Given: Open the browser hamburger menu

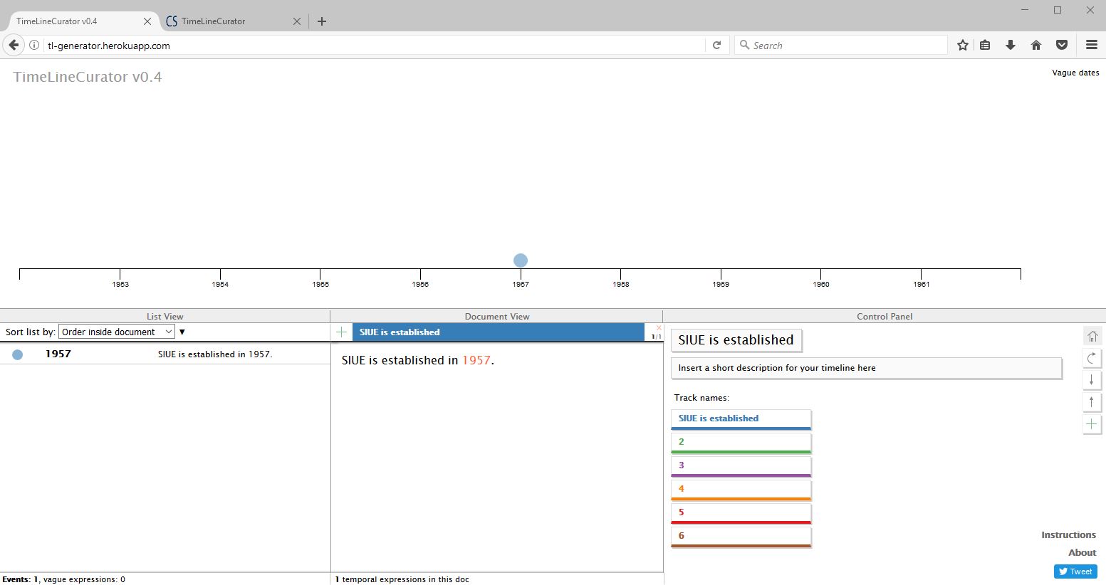Looking at the screenshot, I should [1091, 46].
